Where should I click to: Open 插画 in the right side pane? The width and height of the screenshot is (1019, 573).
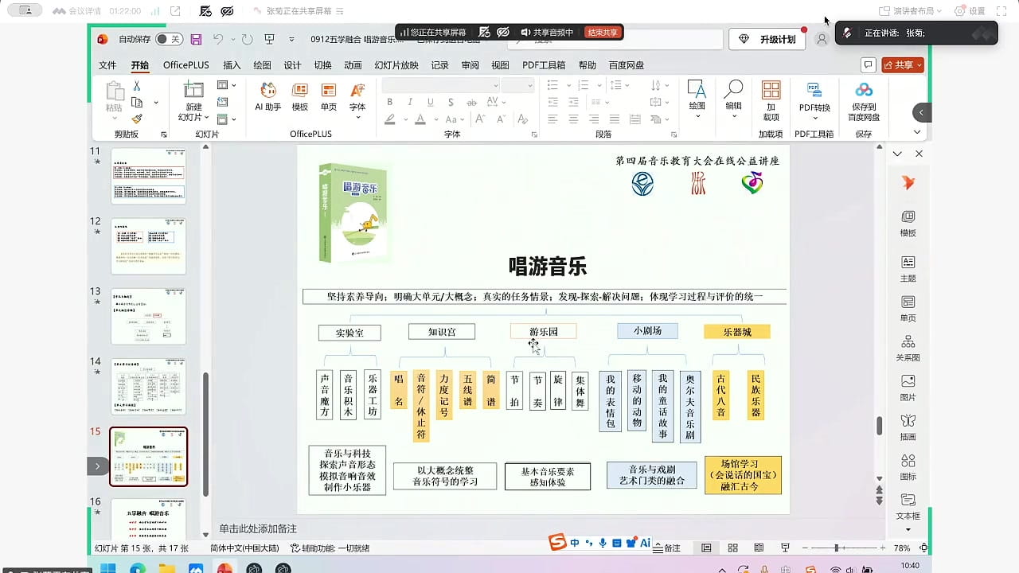click(908, 427)
